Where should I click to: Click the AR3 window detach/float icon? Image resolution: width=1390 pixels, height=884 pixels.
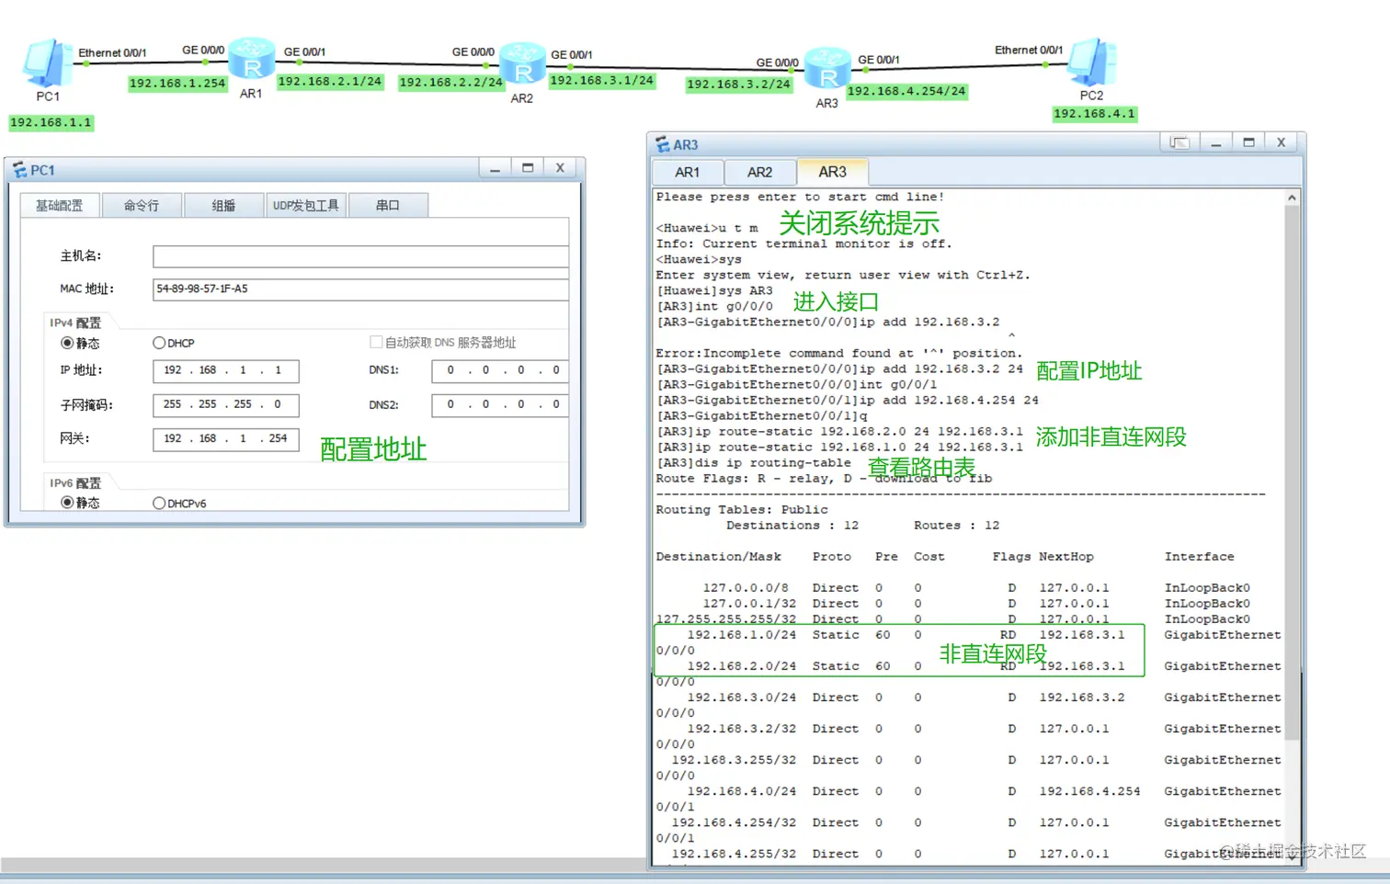click(x=1179, y=142)
